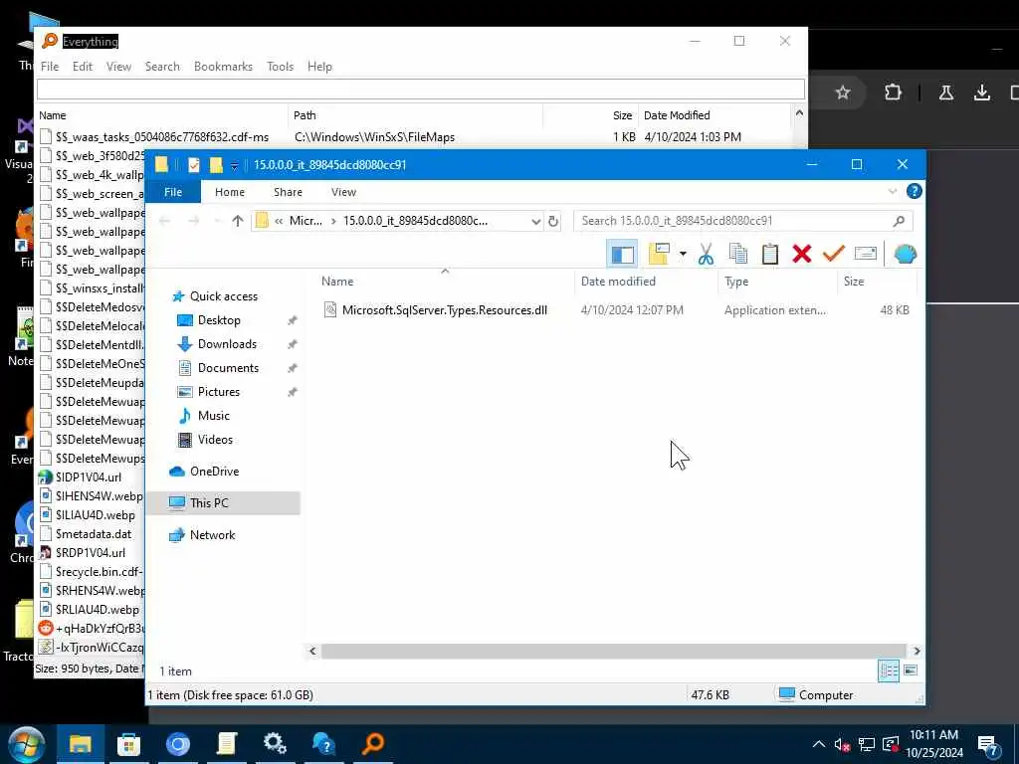The image size is (1019, 764).
Task: Click the scroll right arrow in Explorer
Action: click(917, 651)
